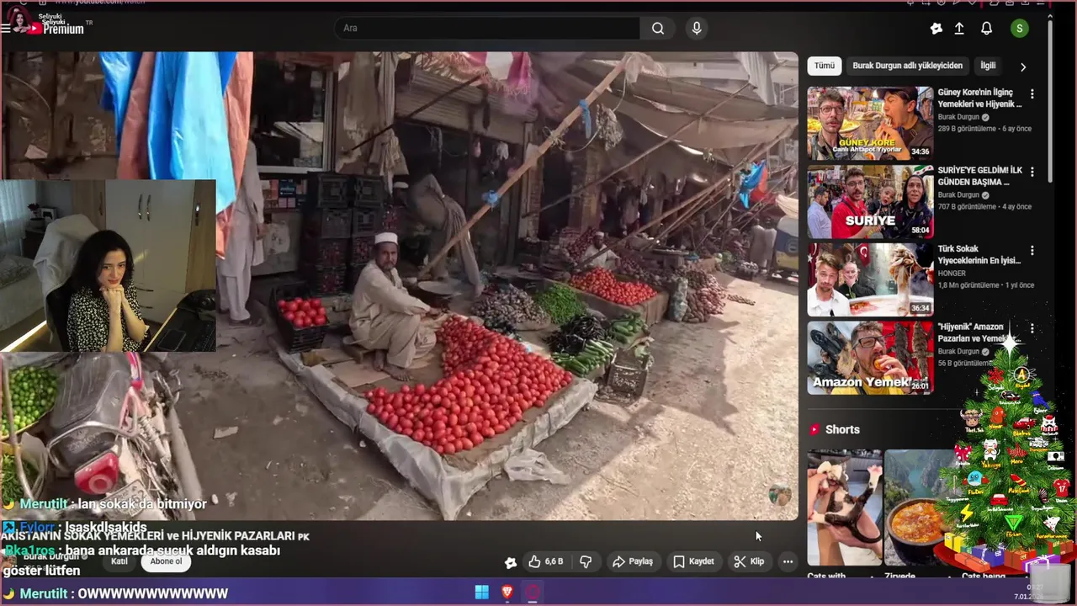Screen dimensions: 1077x606
Task: Select the Tümü filter chip
Action: [825, 66]
